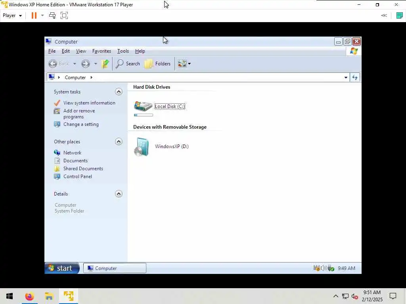Open Firefox from host taskbar
The height and width of the screenshot is (304, 406).
pos(29,296)
